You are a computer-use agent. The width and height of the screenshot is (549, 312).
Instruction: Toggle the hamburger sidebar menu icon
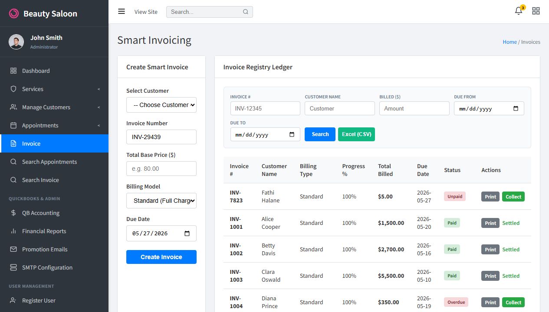tap(122, 12)
